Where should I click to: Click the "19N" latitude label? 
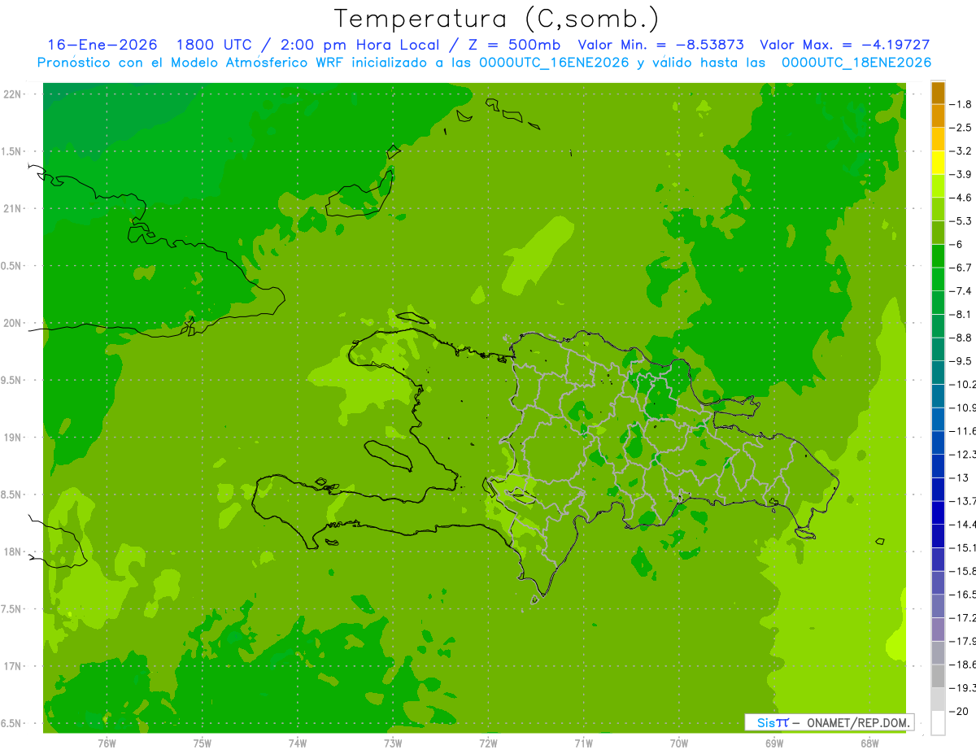[11, 438]
